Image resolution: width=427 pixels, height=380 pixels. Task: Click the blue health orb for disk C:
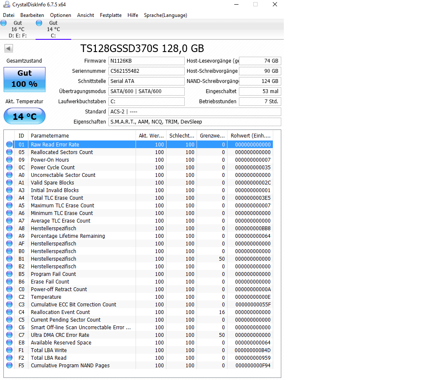[39, 23]
